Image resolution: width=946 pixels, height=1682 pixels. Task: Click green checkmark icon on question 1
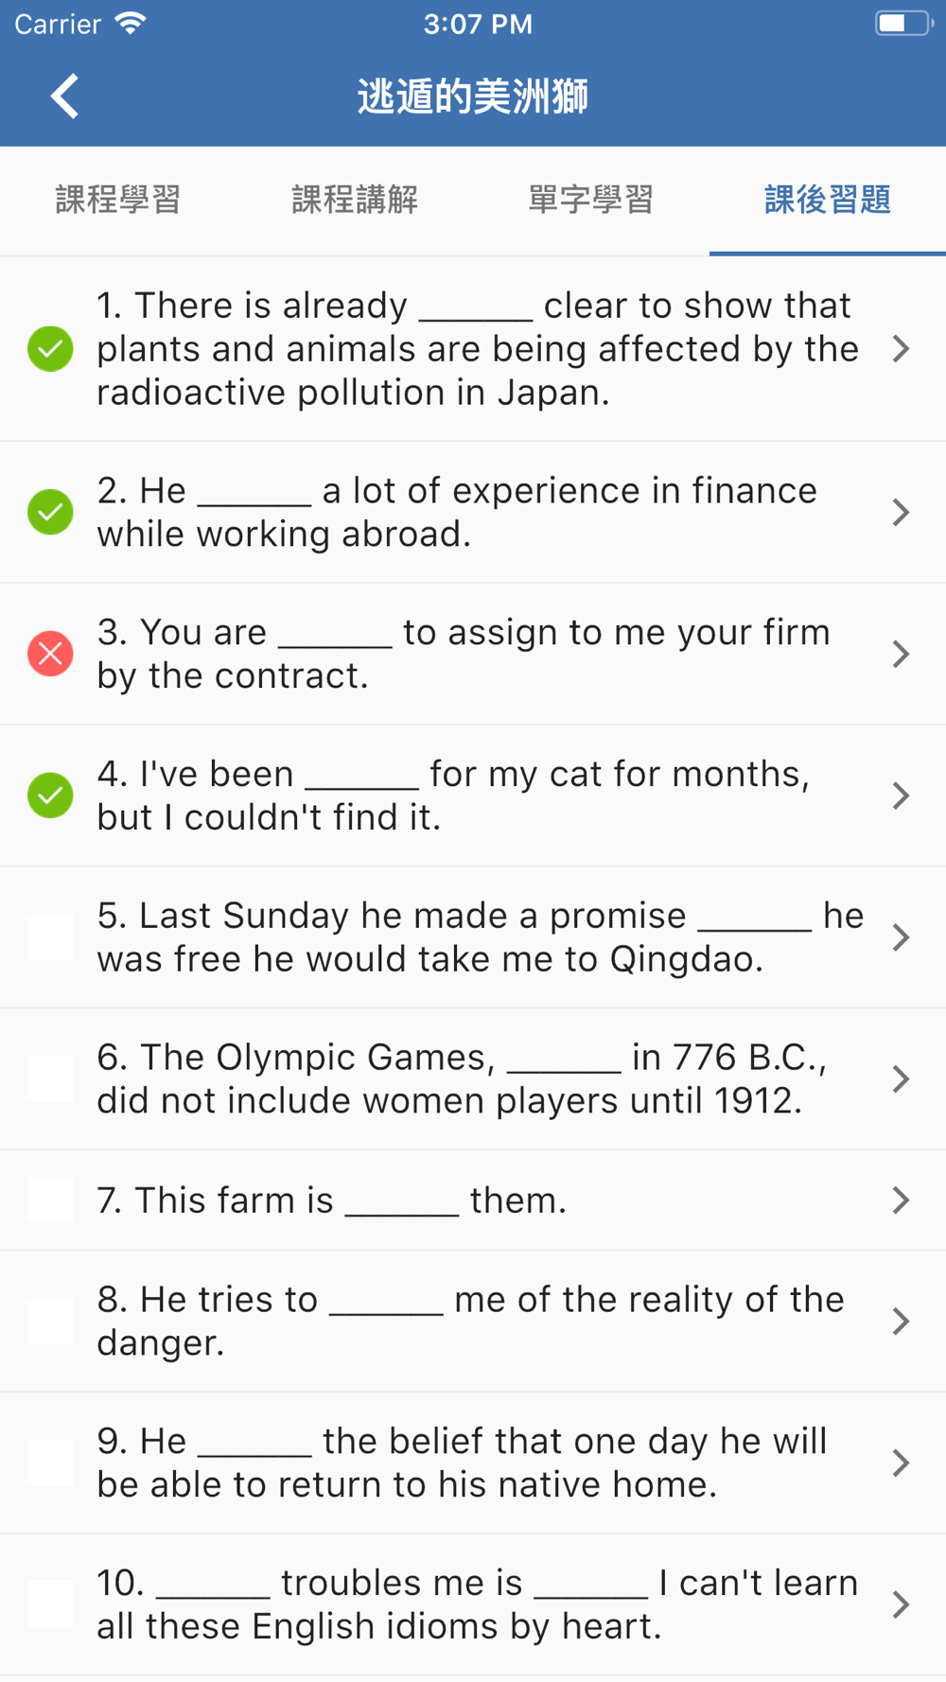coord(50,349)
